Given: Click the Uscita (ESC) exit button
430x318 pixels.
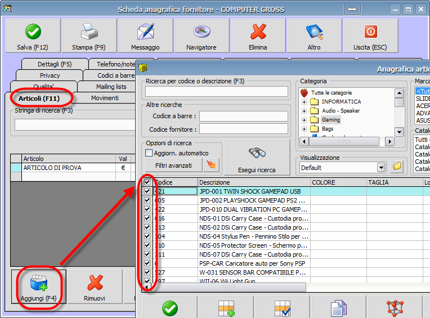Looking at the screenshot, I should [370, 35].
